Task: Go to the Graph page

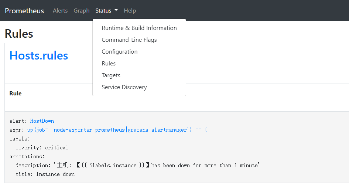Action: pyautogui.click(x=81, y=11)
